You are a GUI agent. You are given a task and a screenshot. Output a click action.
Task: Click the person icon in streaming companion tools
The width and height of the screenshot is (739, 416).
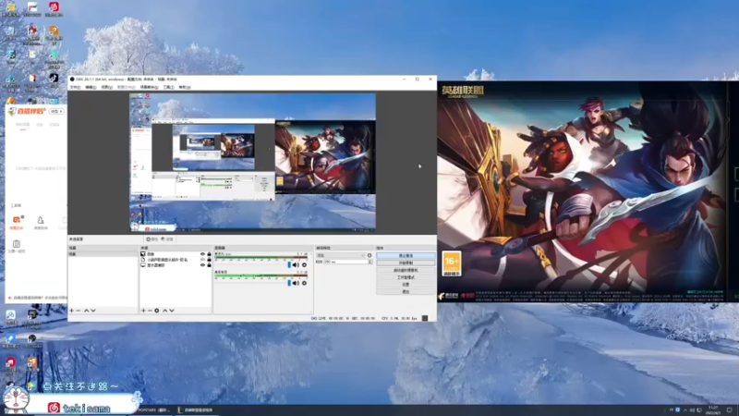click(41, 222)
